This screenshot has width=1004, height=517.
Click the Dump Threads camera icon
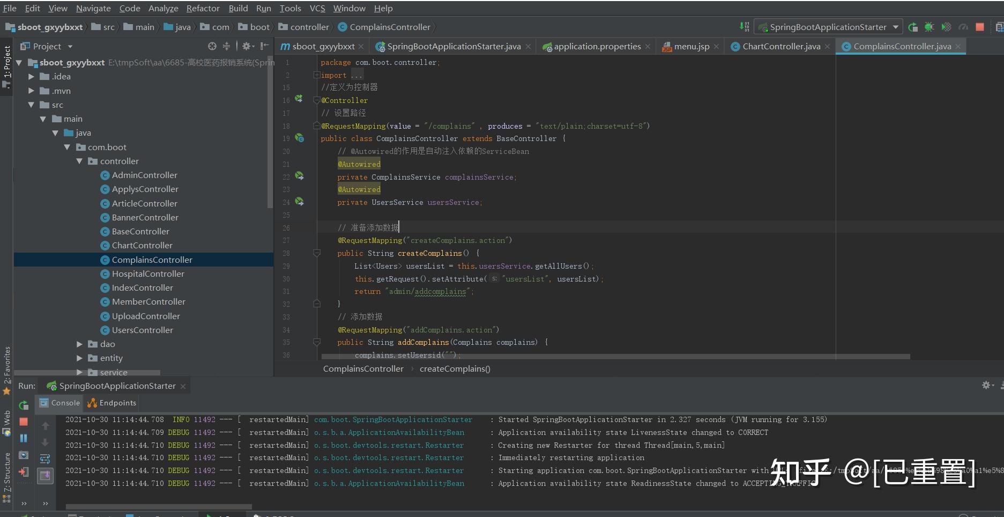click(24, 455)
